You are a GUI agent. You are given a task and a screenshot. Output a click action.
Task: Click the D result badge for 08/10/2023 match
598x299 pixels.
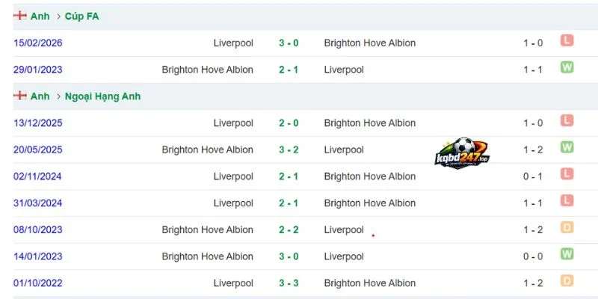tap(567, 228)
